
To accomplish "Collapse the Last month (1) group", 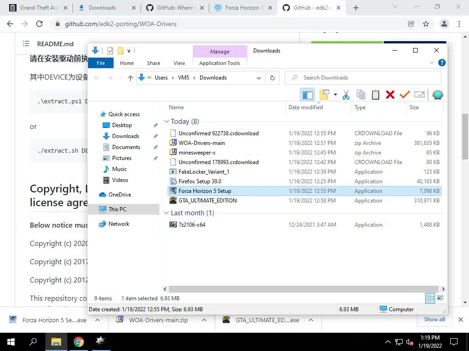I will (x=166, y=213).
